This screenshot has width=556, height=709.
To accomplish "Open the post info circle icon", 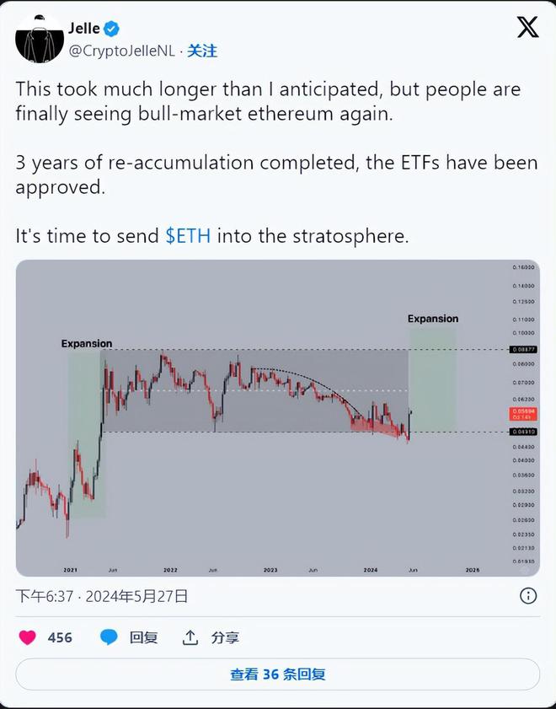I will [x=528, y=596].
